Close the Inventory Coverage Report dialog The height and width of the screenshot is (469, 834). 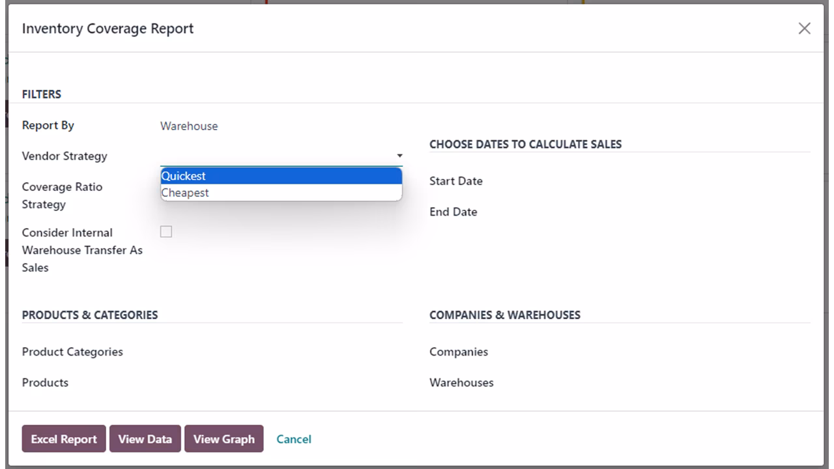804,29
